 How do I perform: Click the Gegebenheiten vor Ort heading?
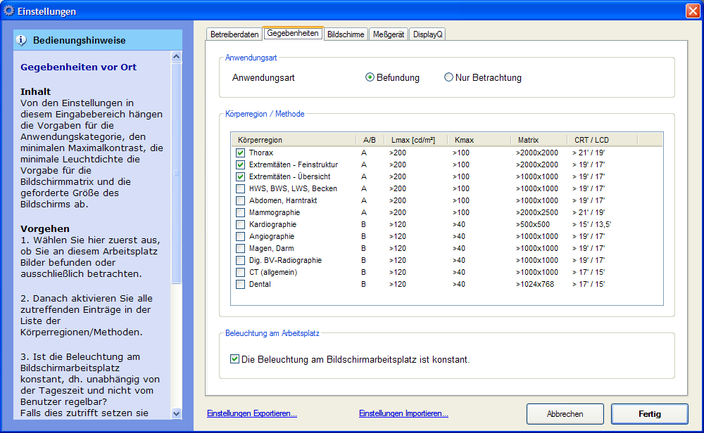[x=79, y=67]
